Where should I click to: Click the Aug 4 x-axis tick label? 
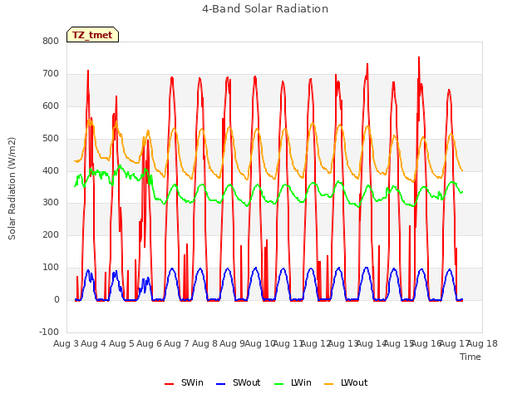point(94,343)
